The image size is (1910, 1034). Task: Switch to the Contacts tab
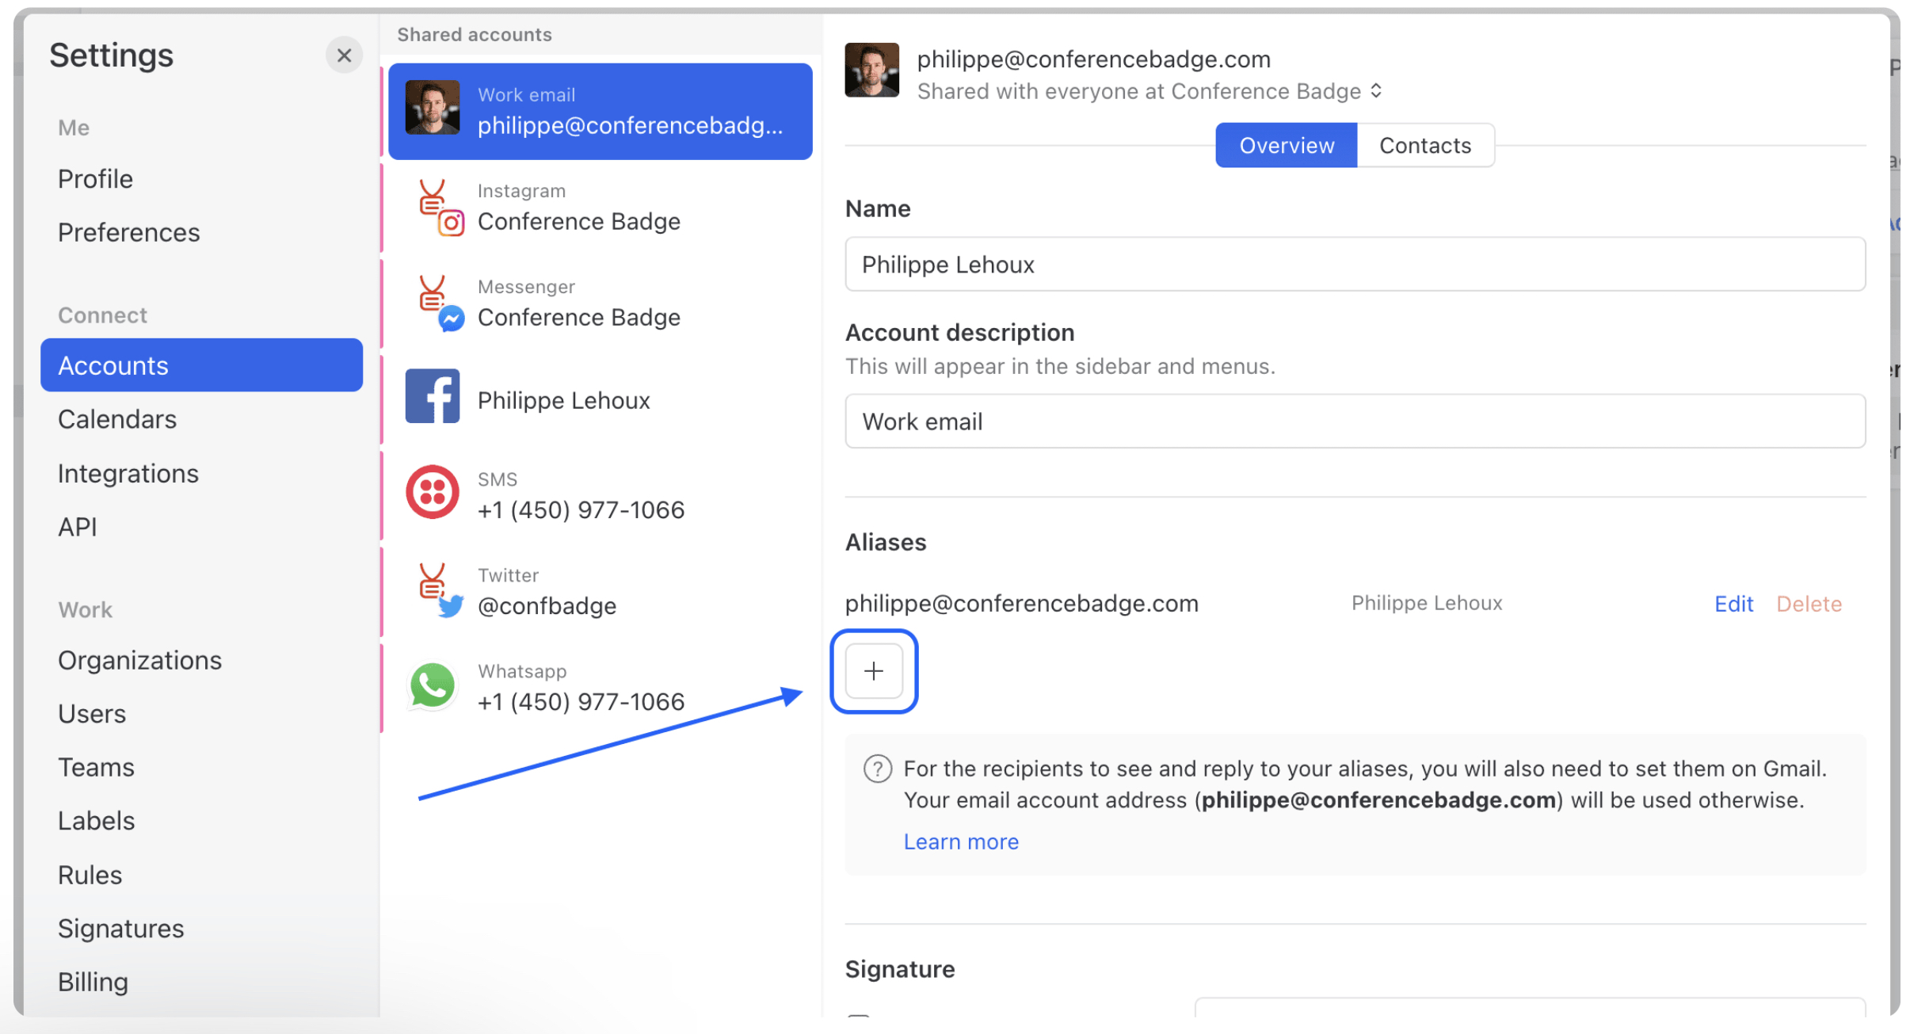(1426, 145)
